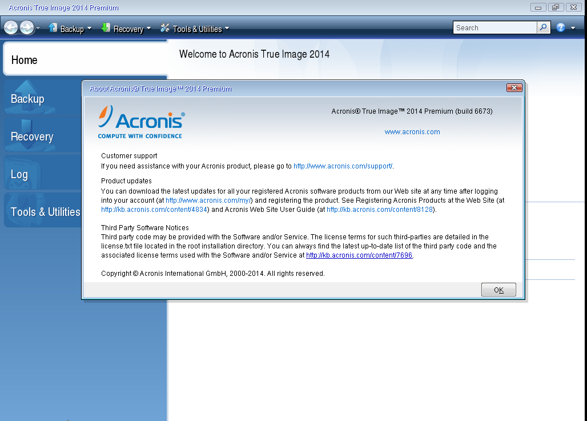Image resolution: width=587 pixels, height=421 pixels.
Task: Minimize the Acronis True Image window
Action: (538, 7)
